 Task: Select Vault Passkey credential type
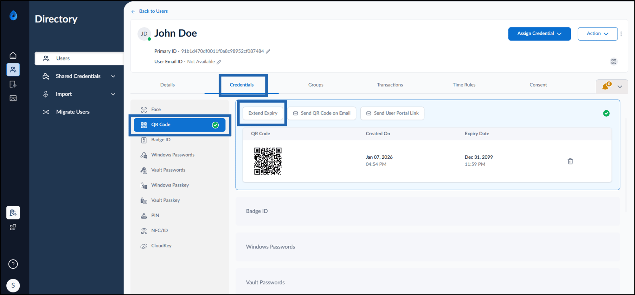coord(180,200)
